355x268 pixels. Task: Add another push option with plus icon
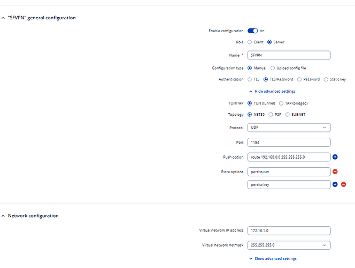pyautogui.click(x=335, y=157)
